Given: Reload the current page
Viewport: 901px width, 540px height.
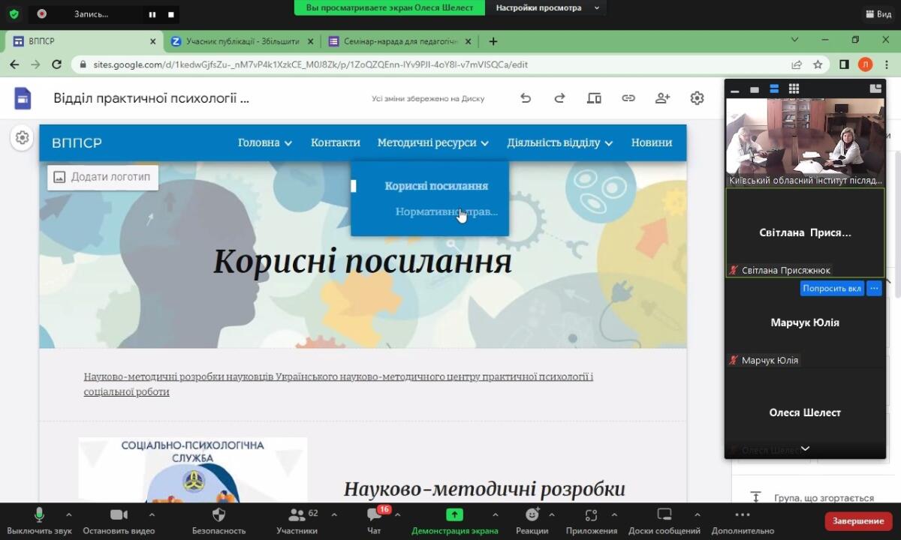Looking at the screenshot, I should coord(56,64).
